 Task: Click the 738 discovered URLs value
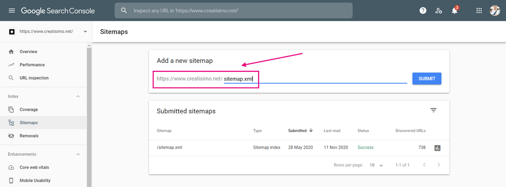tap(422, 148)
